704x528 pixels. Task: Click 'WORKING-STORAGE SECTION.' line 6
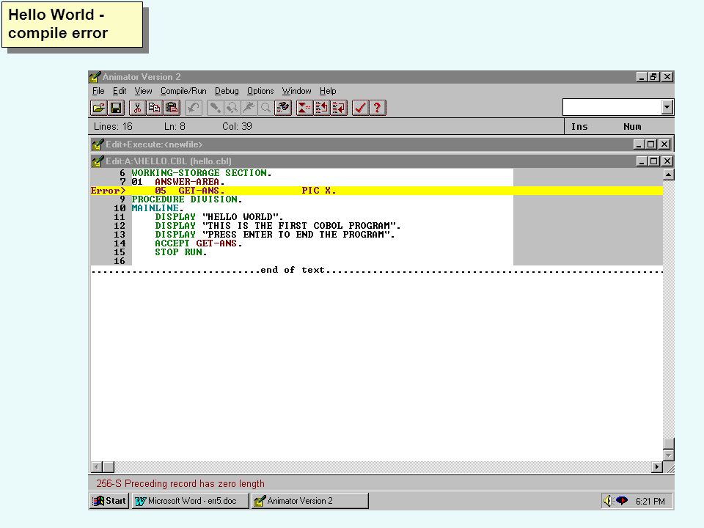tap(202, 173)
